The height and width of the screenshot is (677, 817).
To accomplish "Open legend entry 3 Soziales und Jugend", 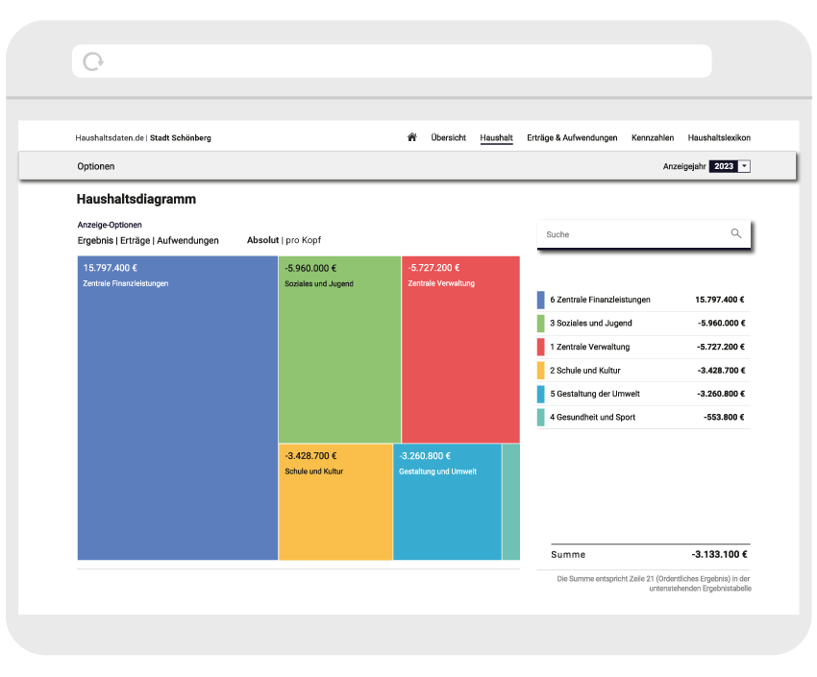I will coord(591,324).
